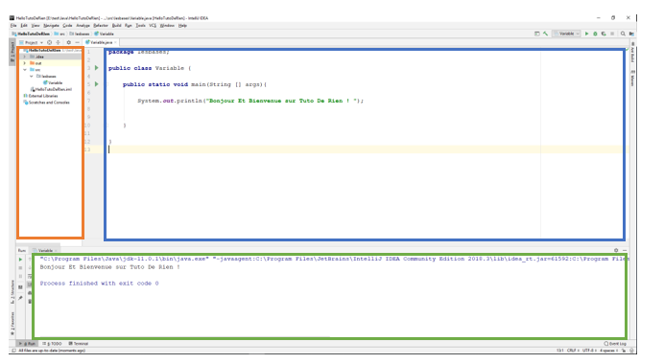Open the File menu
Screen dimensions: 664x364
13,26
